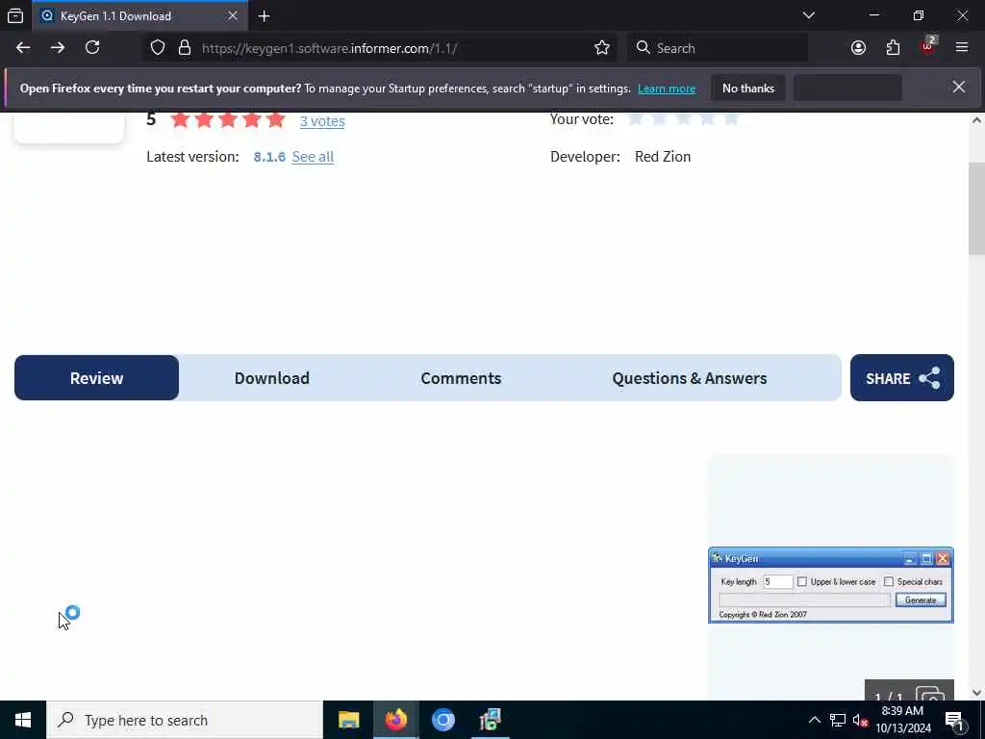Go back to the previous page
Viewport: 985px width, 739px height.
tap(23, 48)
